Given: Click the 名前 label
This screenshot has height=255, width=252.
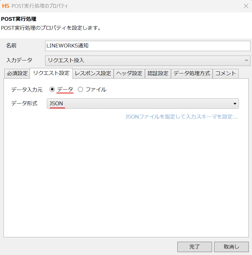Looking at the screenshot, I should [x=11, y=46].
